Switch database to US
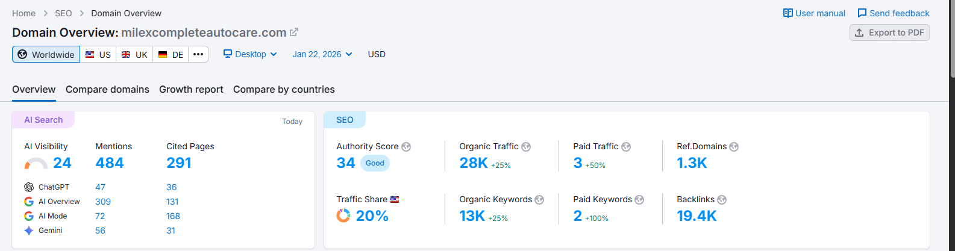The width and height of the screenshot is (955, 251). pyautogui.click(x=98, y=54)
